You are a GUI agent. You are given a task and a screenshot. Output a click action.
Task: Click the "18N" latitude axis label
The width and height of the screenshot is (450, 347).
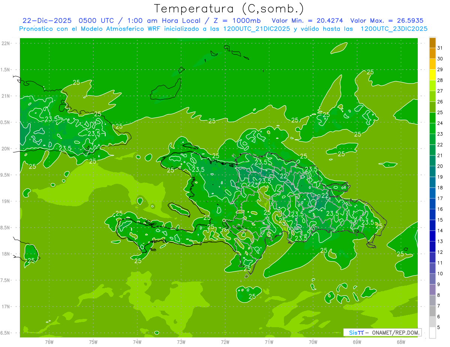tap(6, 254)
